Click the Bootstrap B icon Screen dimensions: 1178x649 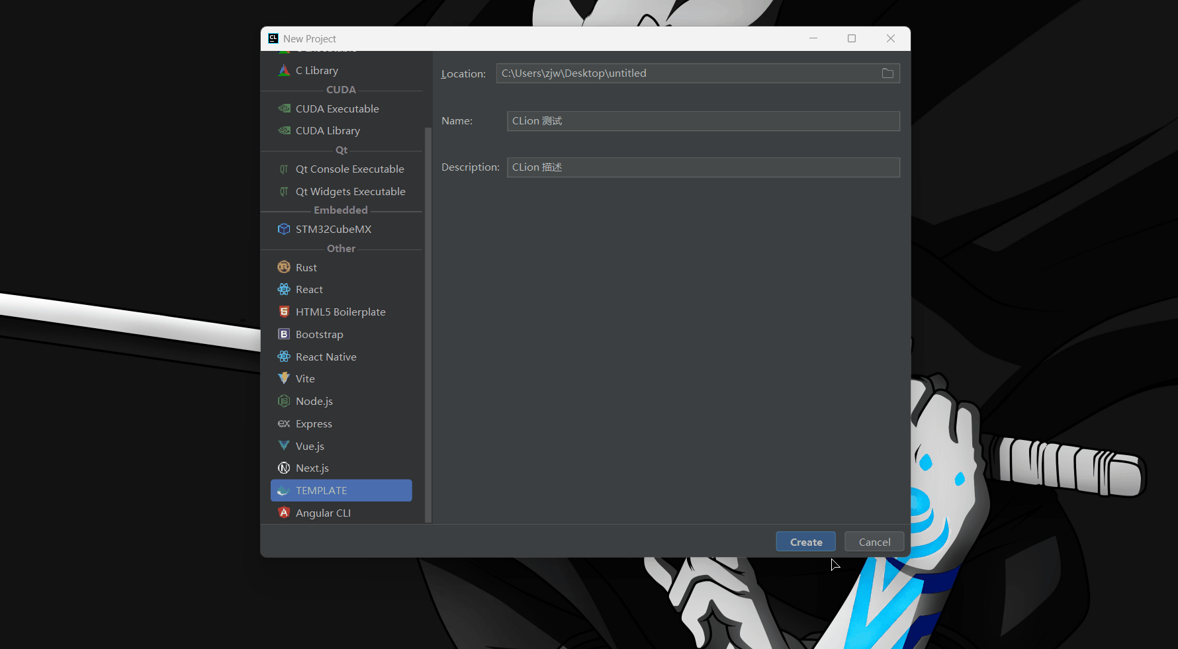284,334
